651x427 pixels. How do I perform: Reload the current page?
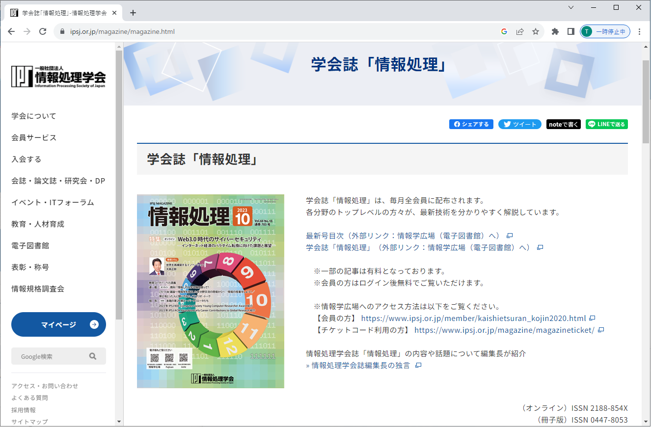43,31
